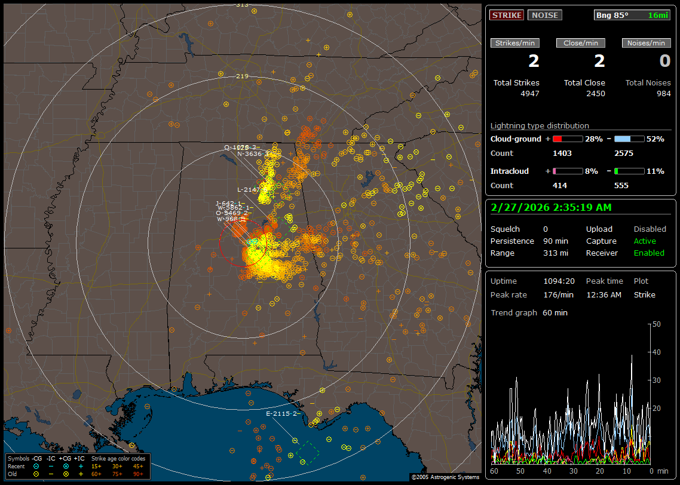Click the Noises/min rate label
This screenshot has width=680, height=485.
pyautogui.click(x=647, y=43)
